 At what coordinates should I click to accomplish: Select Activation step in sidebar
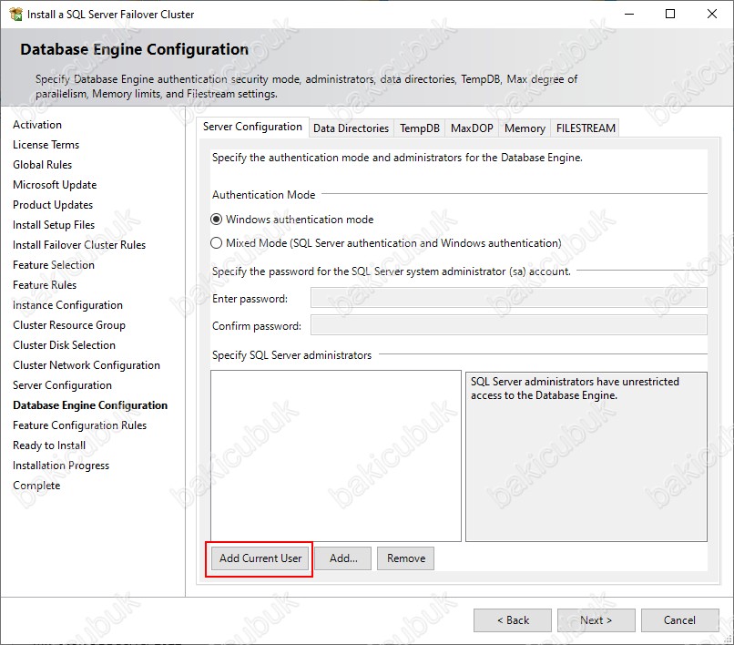[37, 125]
